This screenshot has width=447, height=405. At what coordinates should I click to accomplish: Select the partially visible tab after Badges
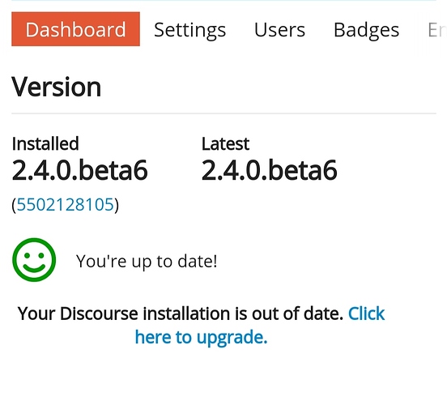point(436,30)
